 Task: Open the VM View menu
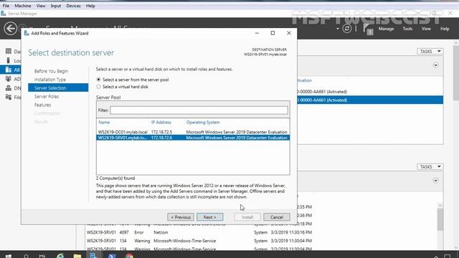tap(41, 6)
